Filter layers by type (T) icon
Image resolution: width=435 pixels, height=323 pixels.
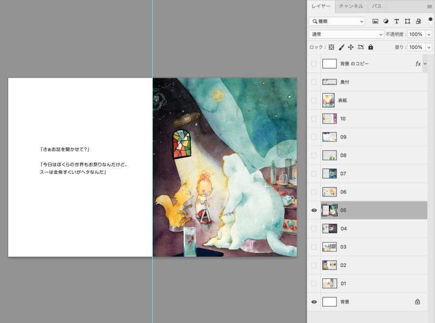pyautogui.click(x=396, y=21)
